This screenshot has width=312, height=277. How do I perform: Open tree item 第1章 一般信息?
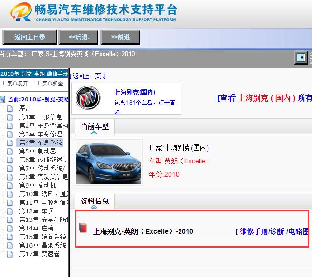40,117
